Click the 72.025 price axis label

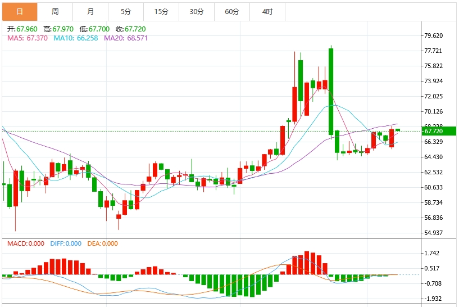(434, 96)
